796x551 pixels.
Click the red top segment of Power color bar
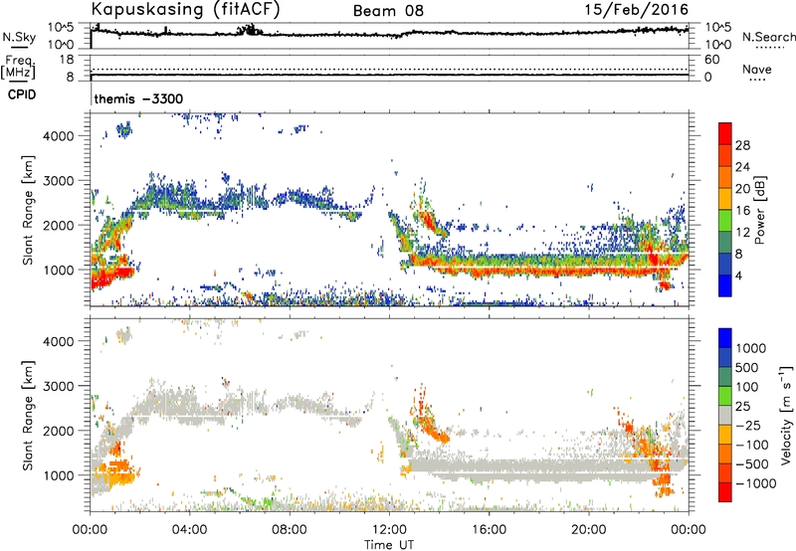pos(725,133)
